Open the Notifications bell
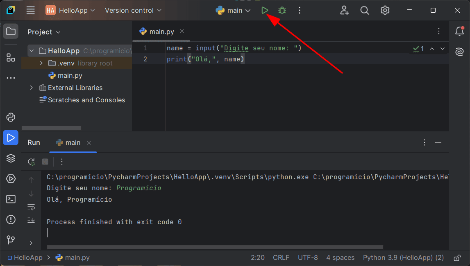Viewport: 470px width, 266px height. [x=459, y=31]
